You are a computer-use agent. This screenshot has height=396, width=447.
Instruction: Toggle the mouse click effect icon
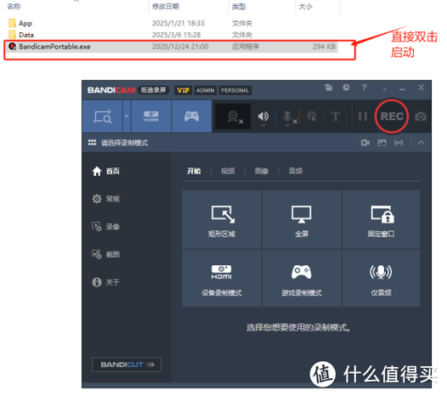tap(312, 116)
